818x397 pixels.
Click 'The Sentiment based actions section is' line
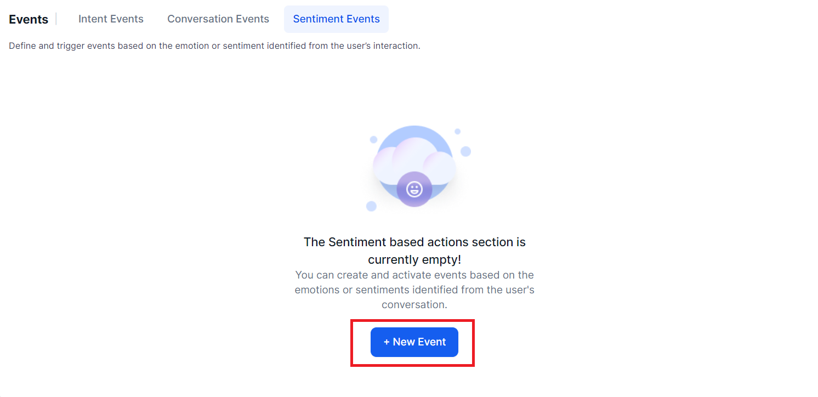point(414,242)
